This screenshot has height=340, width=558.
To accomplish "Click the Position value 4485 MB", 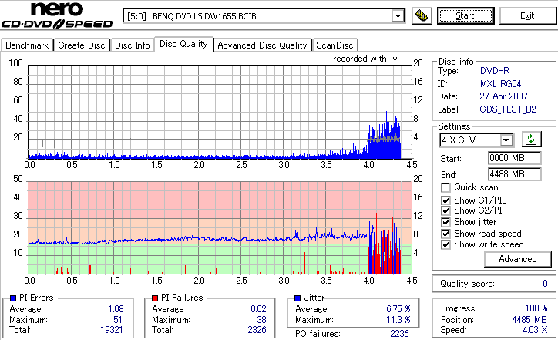I will [530, 320].
